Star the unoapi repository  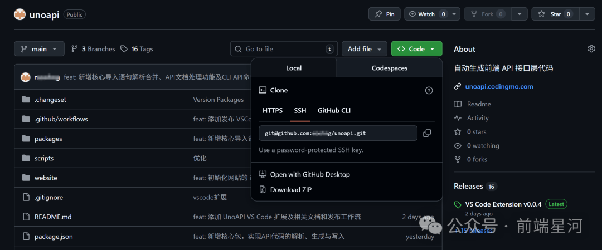tap(555, 14)
